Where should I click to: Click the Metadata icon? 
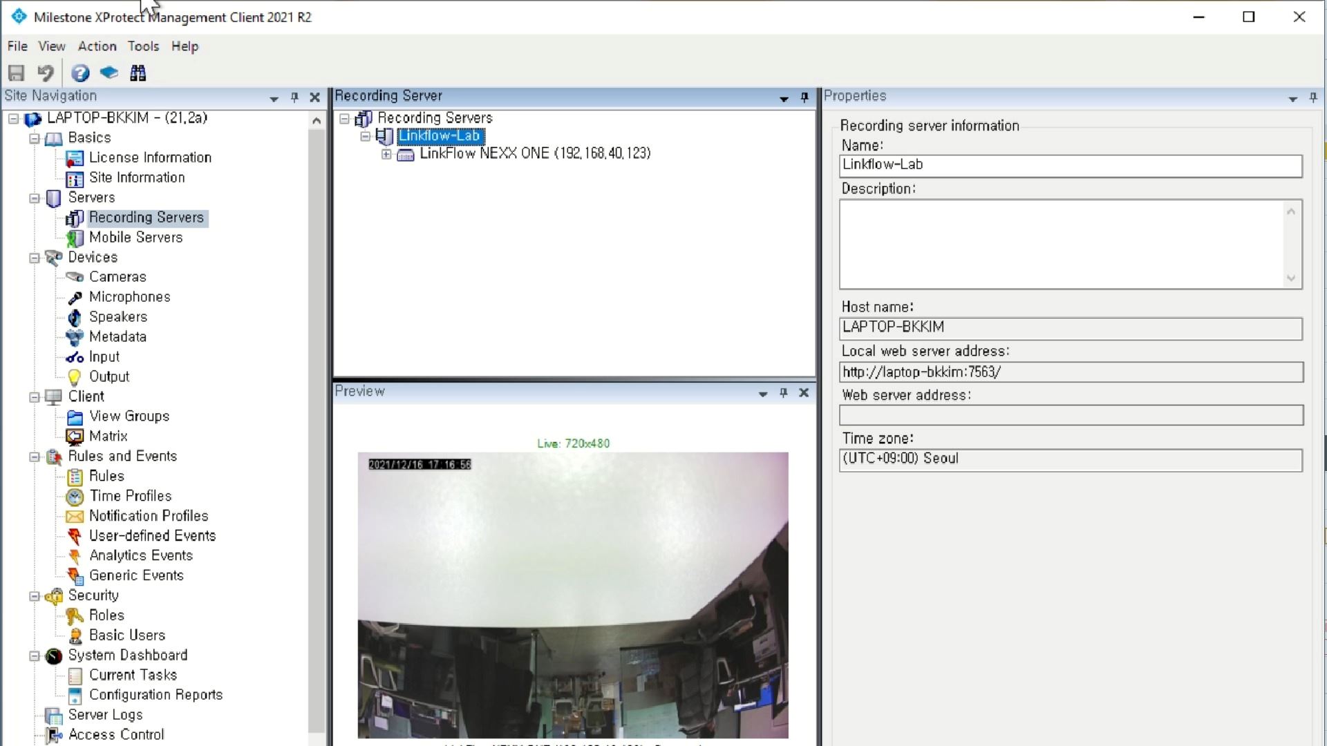(75, 337)
